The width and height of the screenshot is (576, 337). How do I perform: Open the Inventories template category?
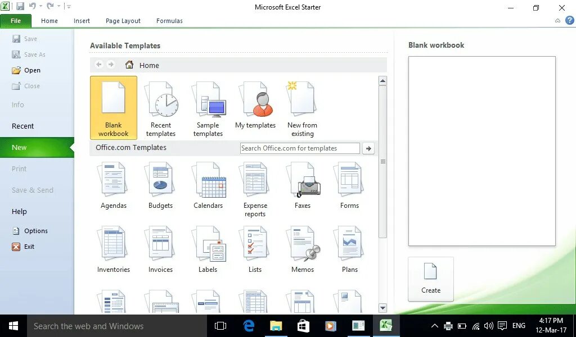pyautogui.click(x=114, y=250)
